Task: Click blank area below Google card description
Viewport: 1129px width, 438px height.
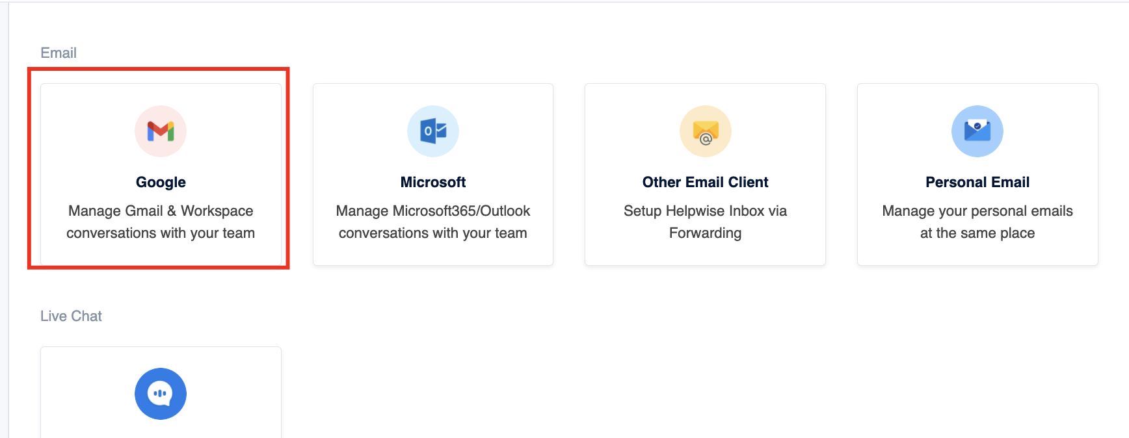Action: point(161,253)
